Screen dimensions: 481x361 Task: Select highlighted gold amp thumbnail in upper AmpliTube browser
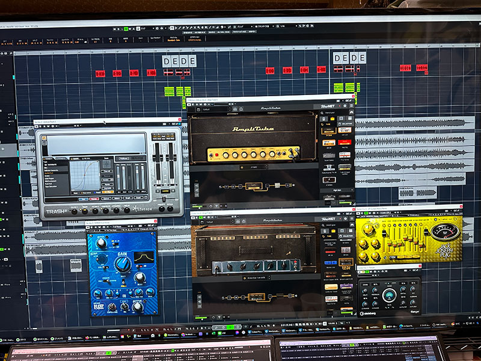point(328,131)
